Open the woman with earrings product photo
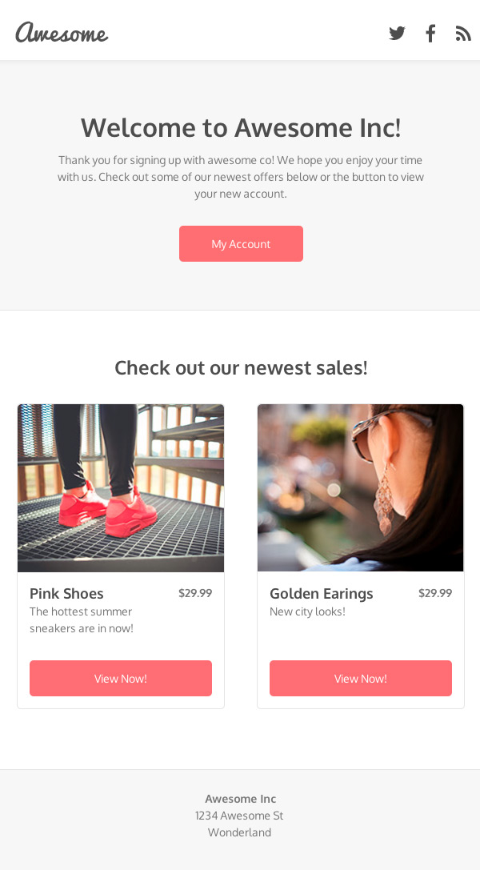This screenshot has height=870, width=480. pos(361,487)
